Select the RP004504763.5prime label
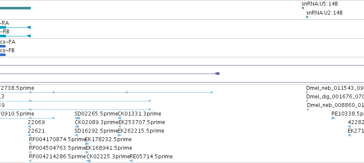364x163 pixels. click(x=57, y=148)
